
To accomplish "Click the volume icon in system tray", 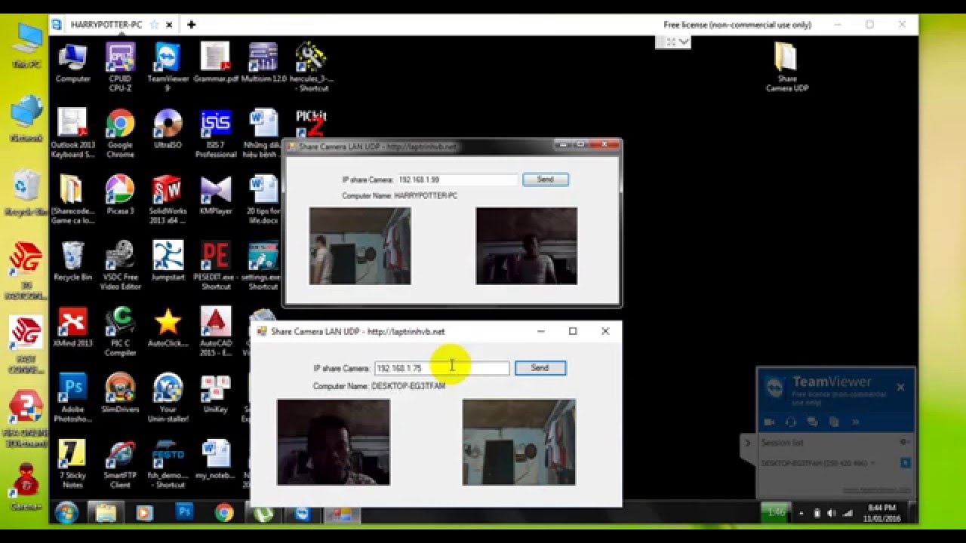I will [x=831, y=514].
